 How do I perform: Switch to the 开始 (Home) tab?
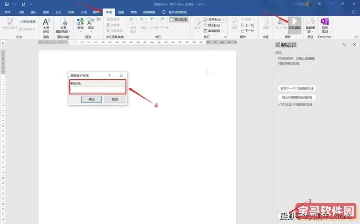[x=21, y=12]
